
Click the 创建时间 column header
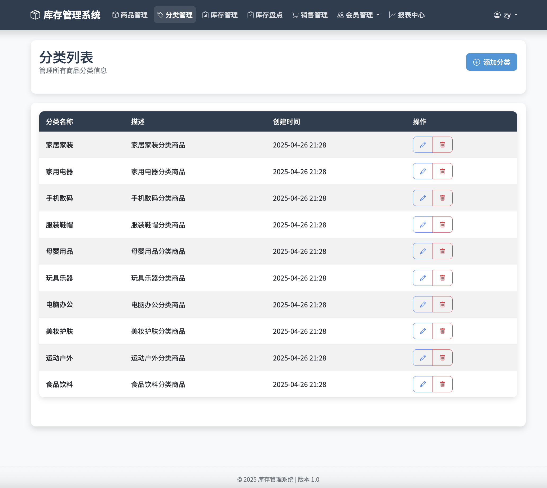click(286, 122)
